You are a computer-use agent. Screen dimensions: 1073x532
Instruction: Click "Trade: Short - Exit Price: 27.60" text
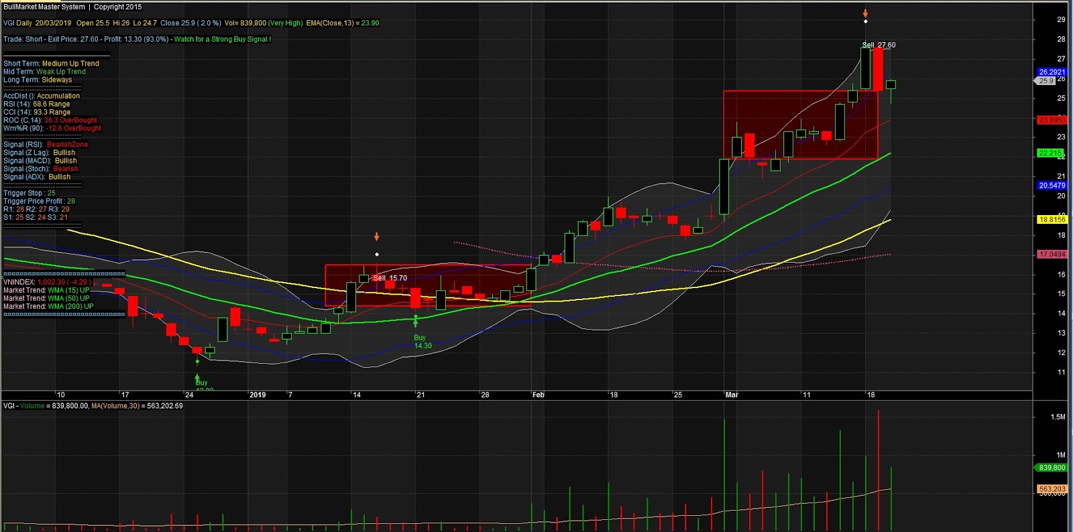[x=51, y=39]
